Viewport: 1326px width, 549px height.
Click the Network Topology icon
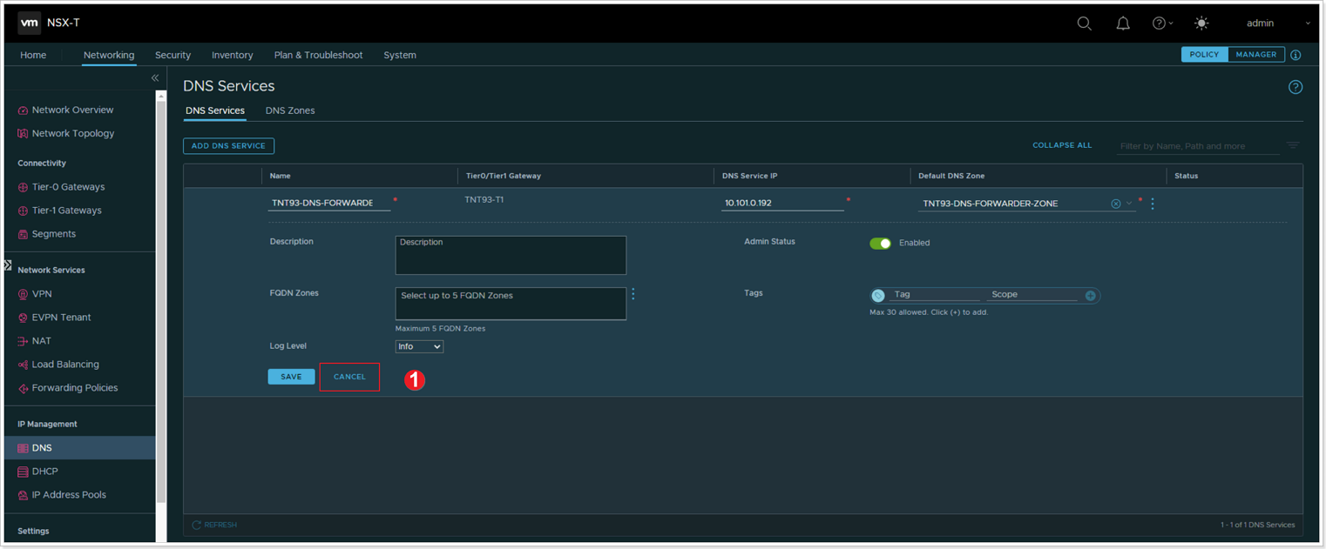[x=23, y=134]
